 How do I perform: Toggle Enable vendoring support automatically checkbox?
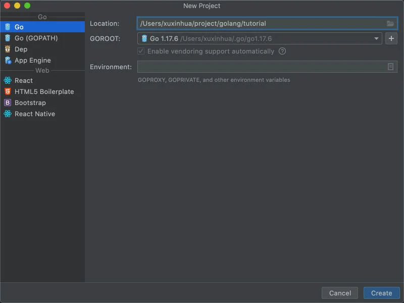(x=141, y=51)
